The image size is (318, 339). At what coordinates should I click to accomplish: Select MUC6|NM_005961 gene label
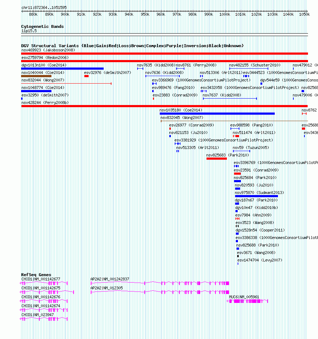244,297
